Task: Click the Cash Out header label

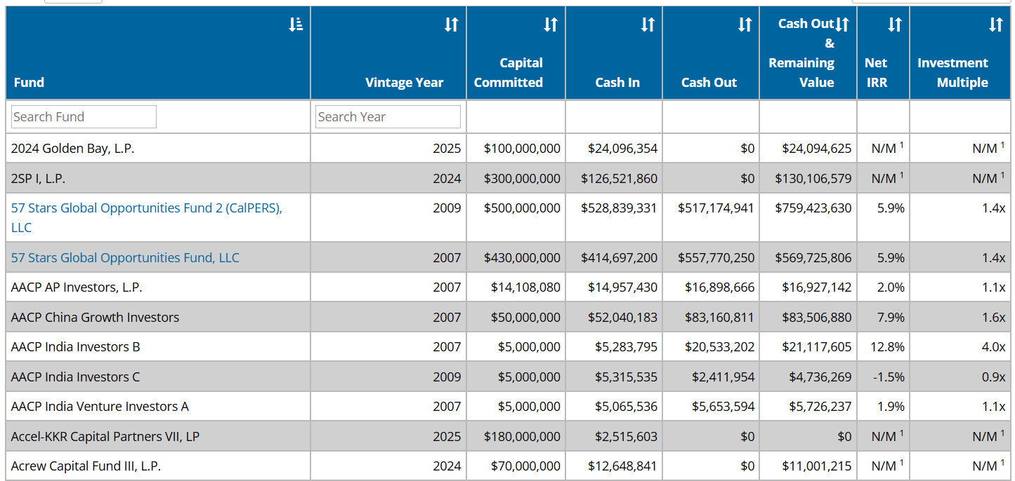Action: tap(709, 82)
